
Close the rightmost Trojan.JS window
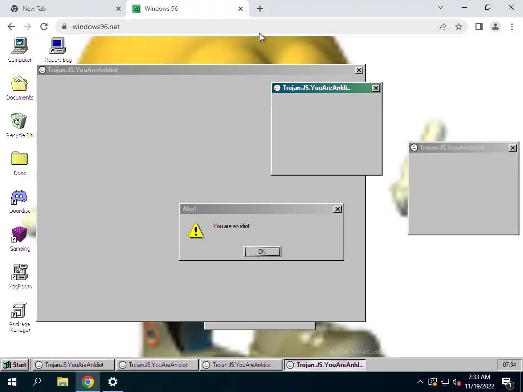click(513, 148)
